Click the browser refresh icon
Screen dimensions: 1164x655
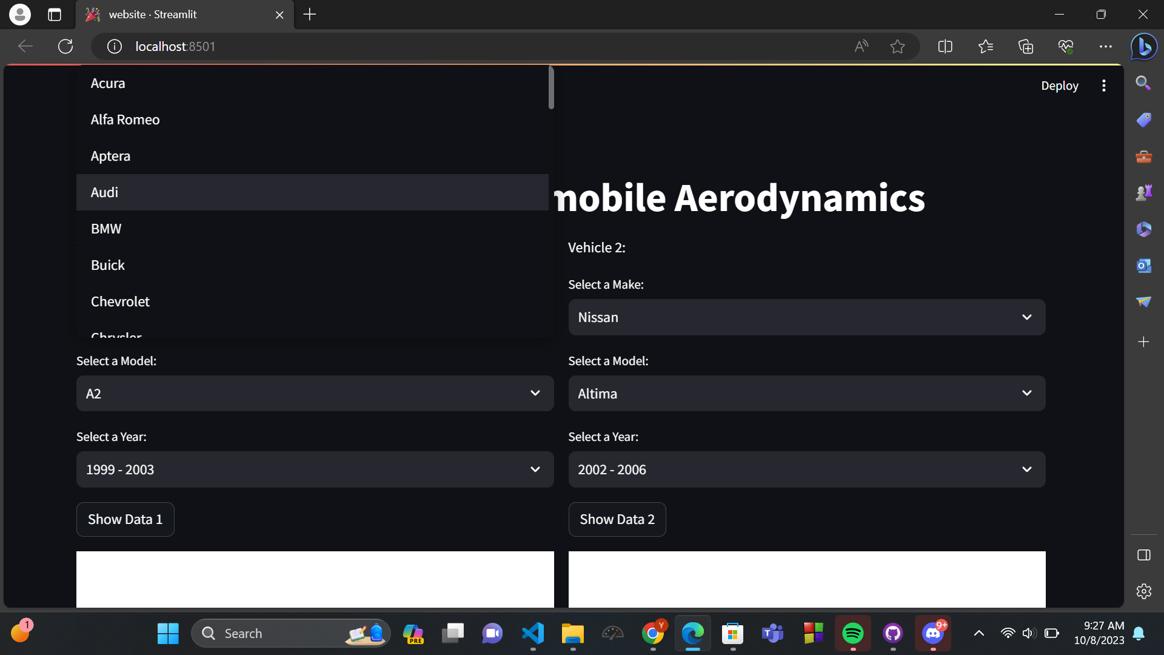(x=65, y=46)
